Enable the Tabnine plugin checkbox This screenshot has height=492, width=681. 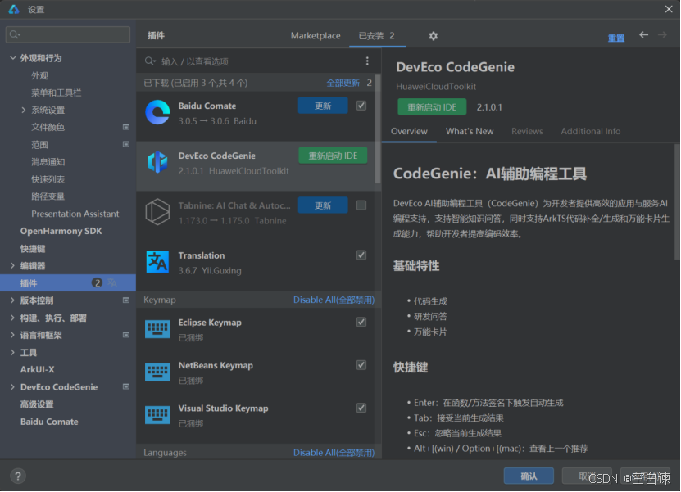(361, 205)
